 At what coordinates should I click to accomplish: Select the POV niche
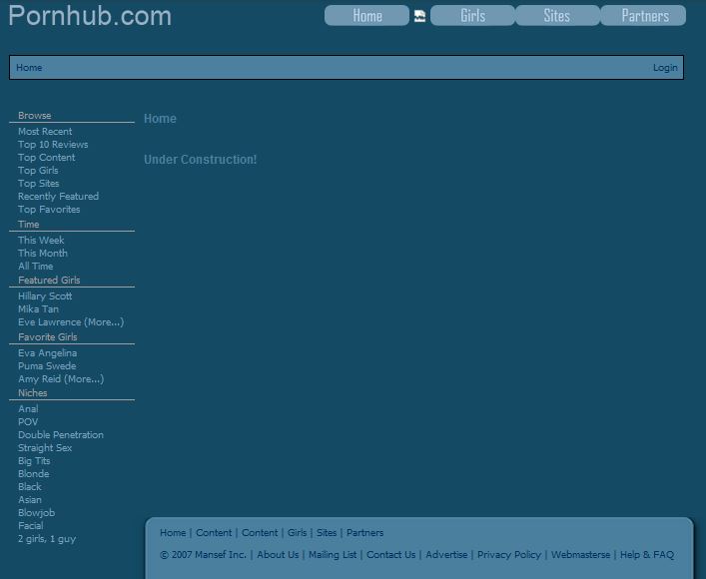point(28,422)
